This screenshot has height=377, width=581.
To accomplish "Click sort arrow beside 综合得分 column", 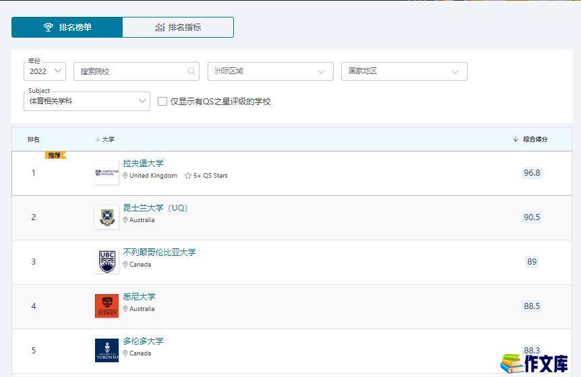I will point(516,139).
